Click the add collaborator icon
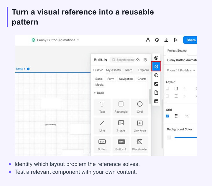 [x=148, y=40]
